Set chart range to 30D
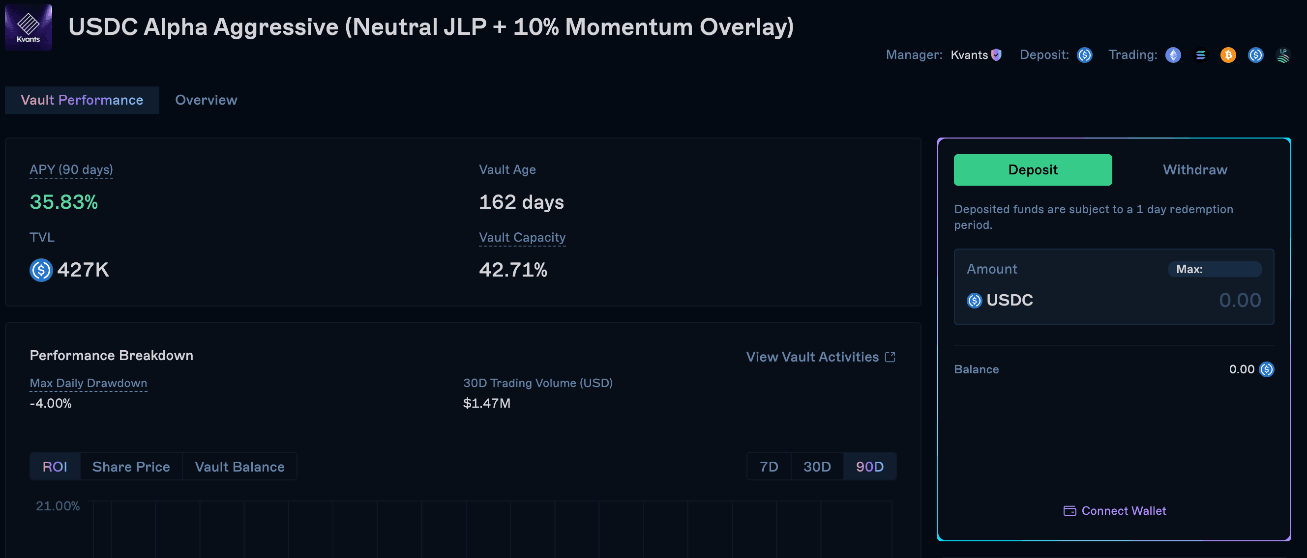 817,467
